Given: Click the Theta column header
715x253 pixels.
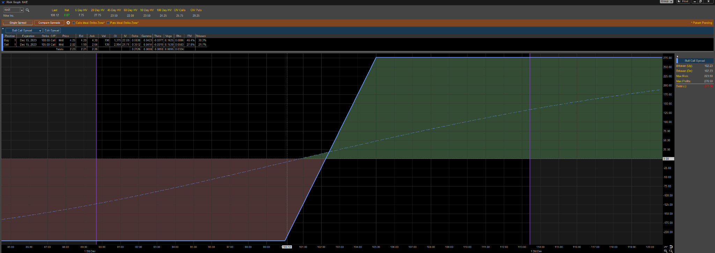Looking at the screenshot, I should coord(158,36).
